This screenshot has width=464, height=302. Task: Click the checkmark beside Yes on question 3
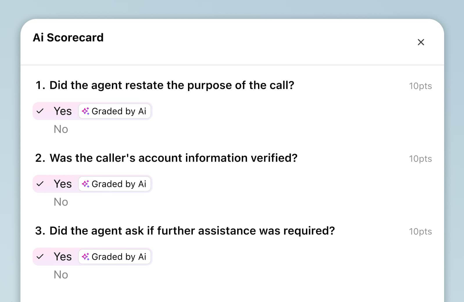coord(41,257)
